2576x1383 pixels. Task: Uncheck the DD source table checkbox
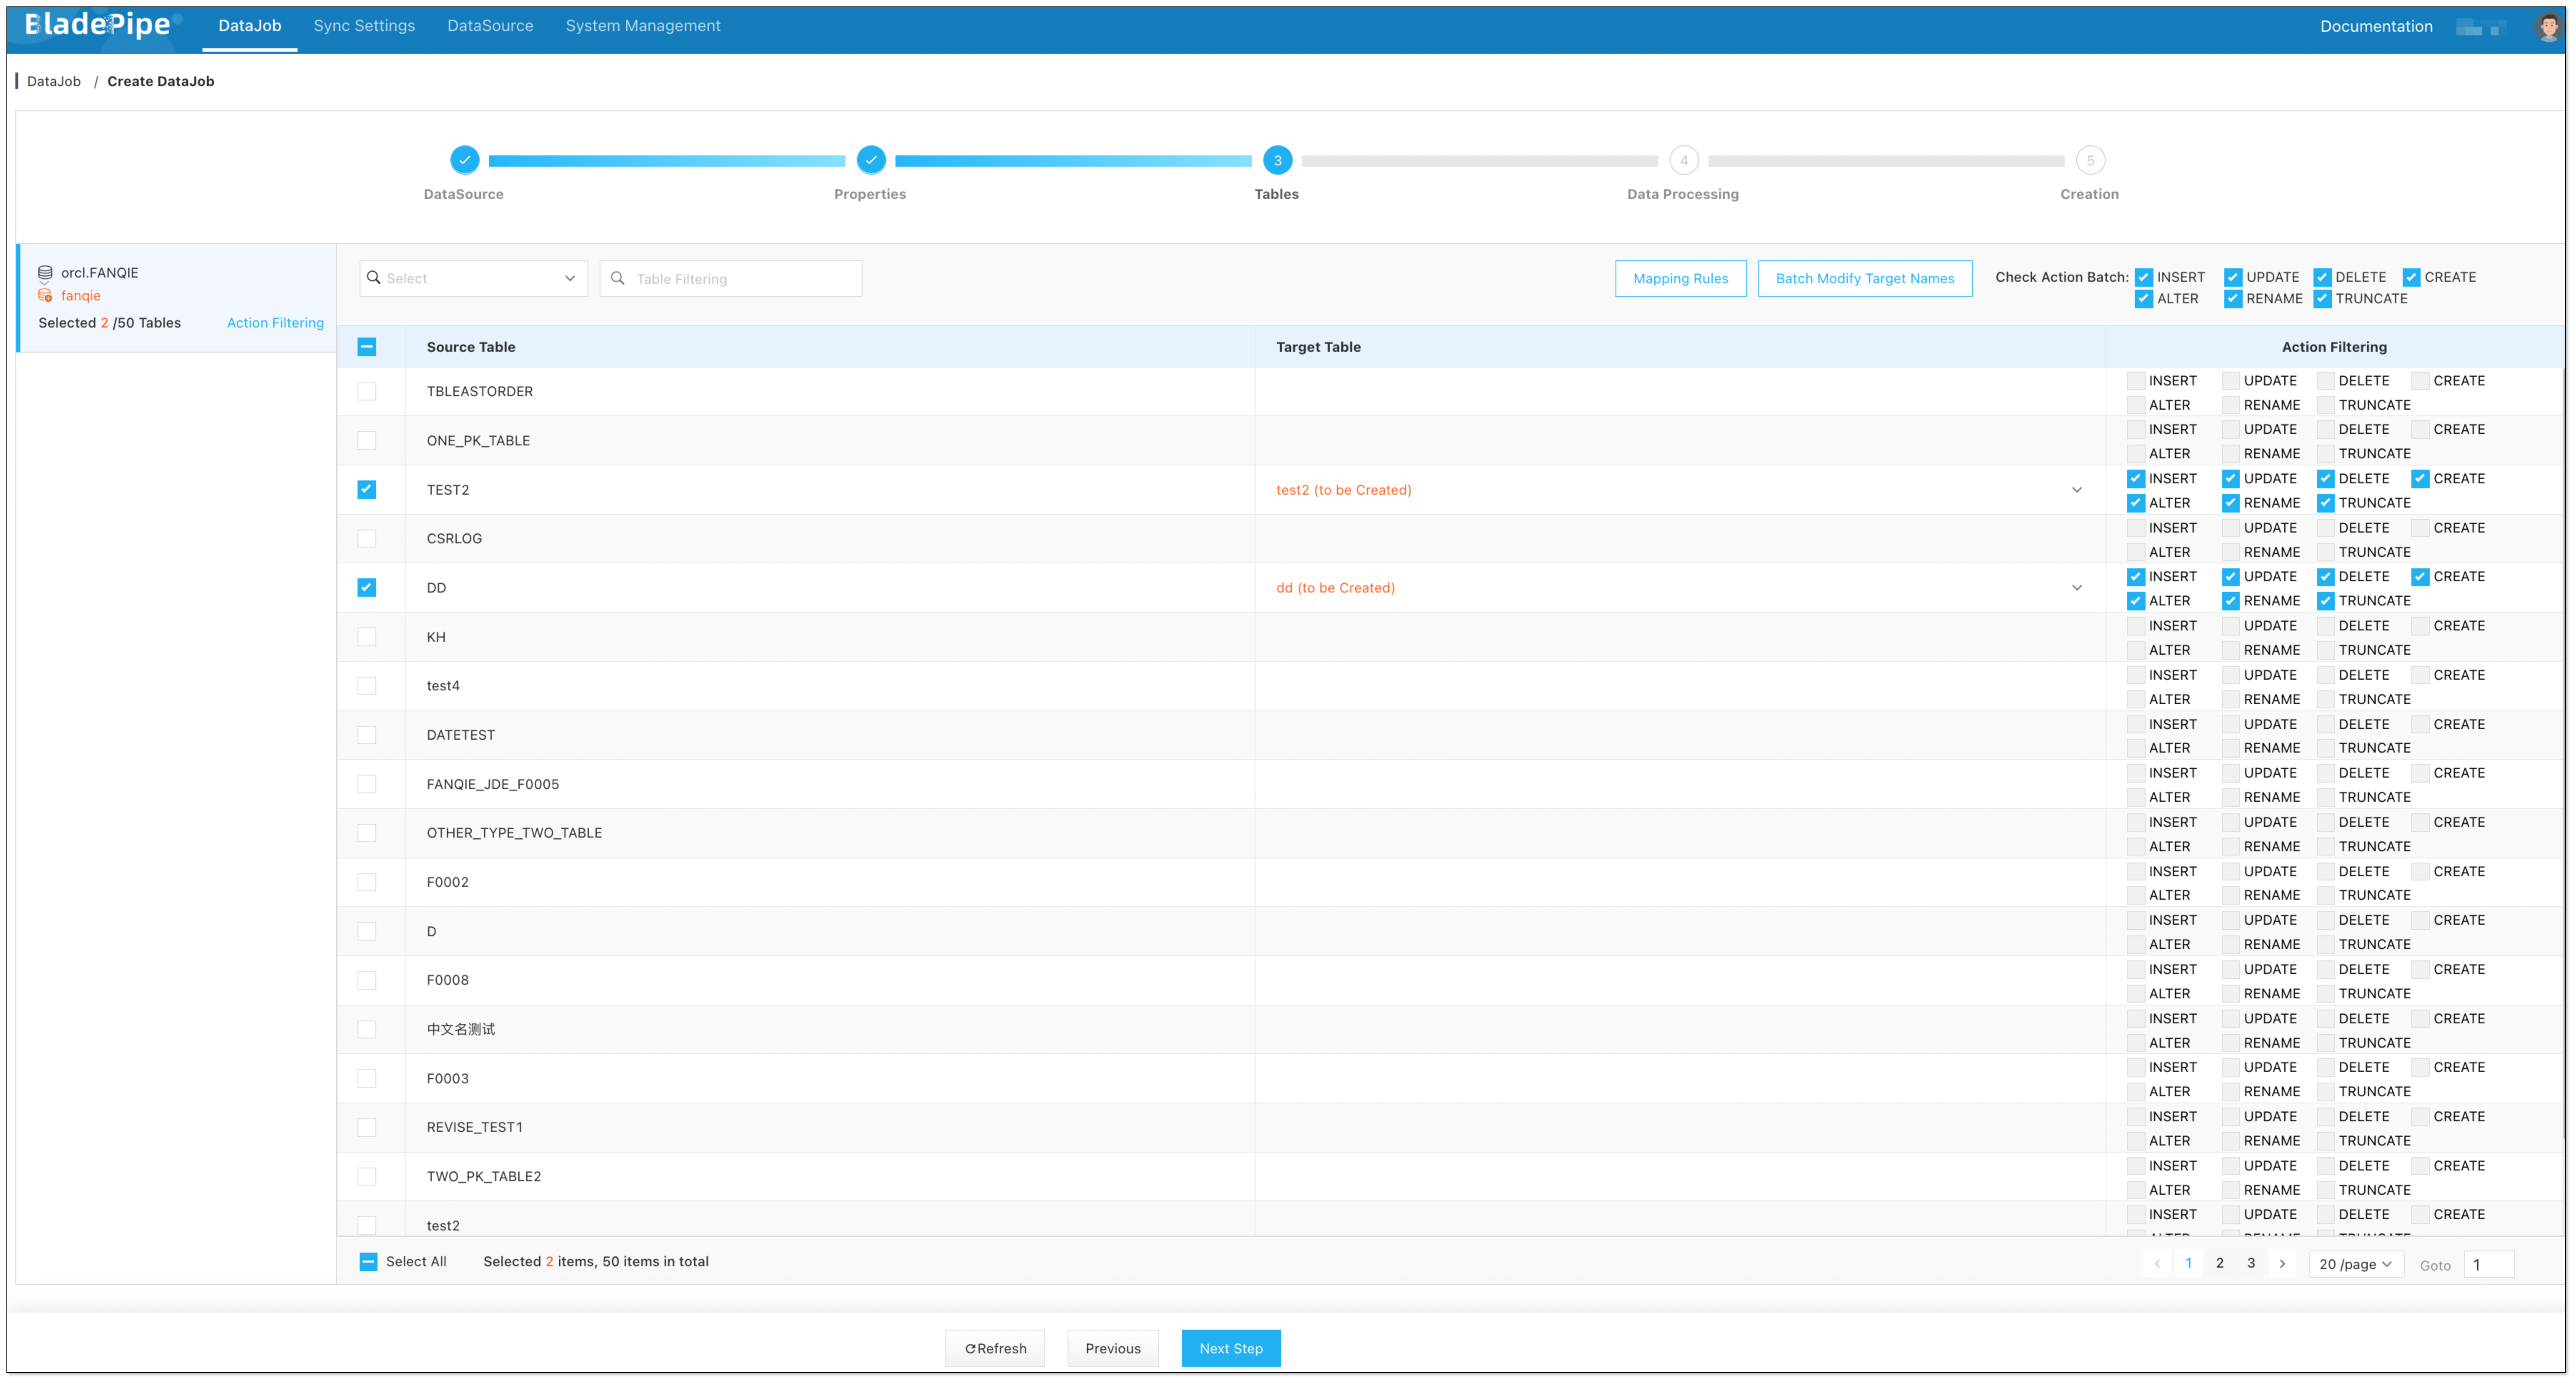click(x=367, y=588)
